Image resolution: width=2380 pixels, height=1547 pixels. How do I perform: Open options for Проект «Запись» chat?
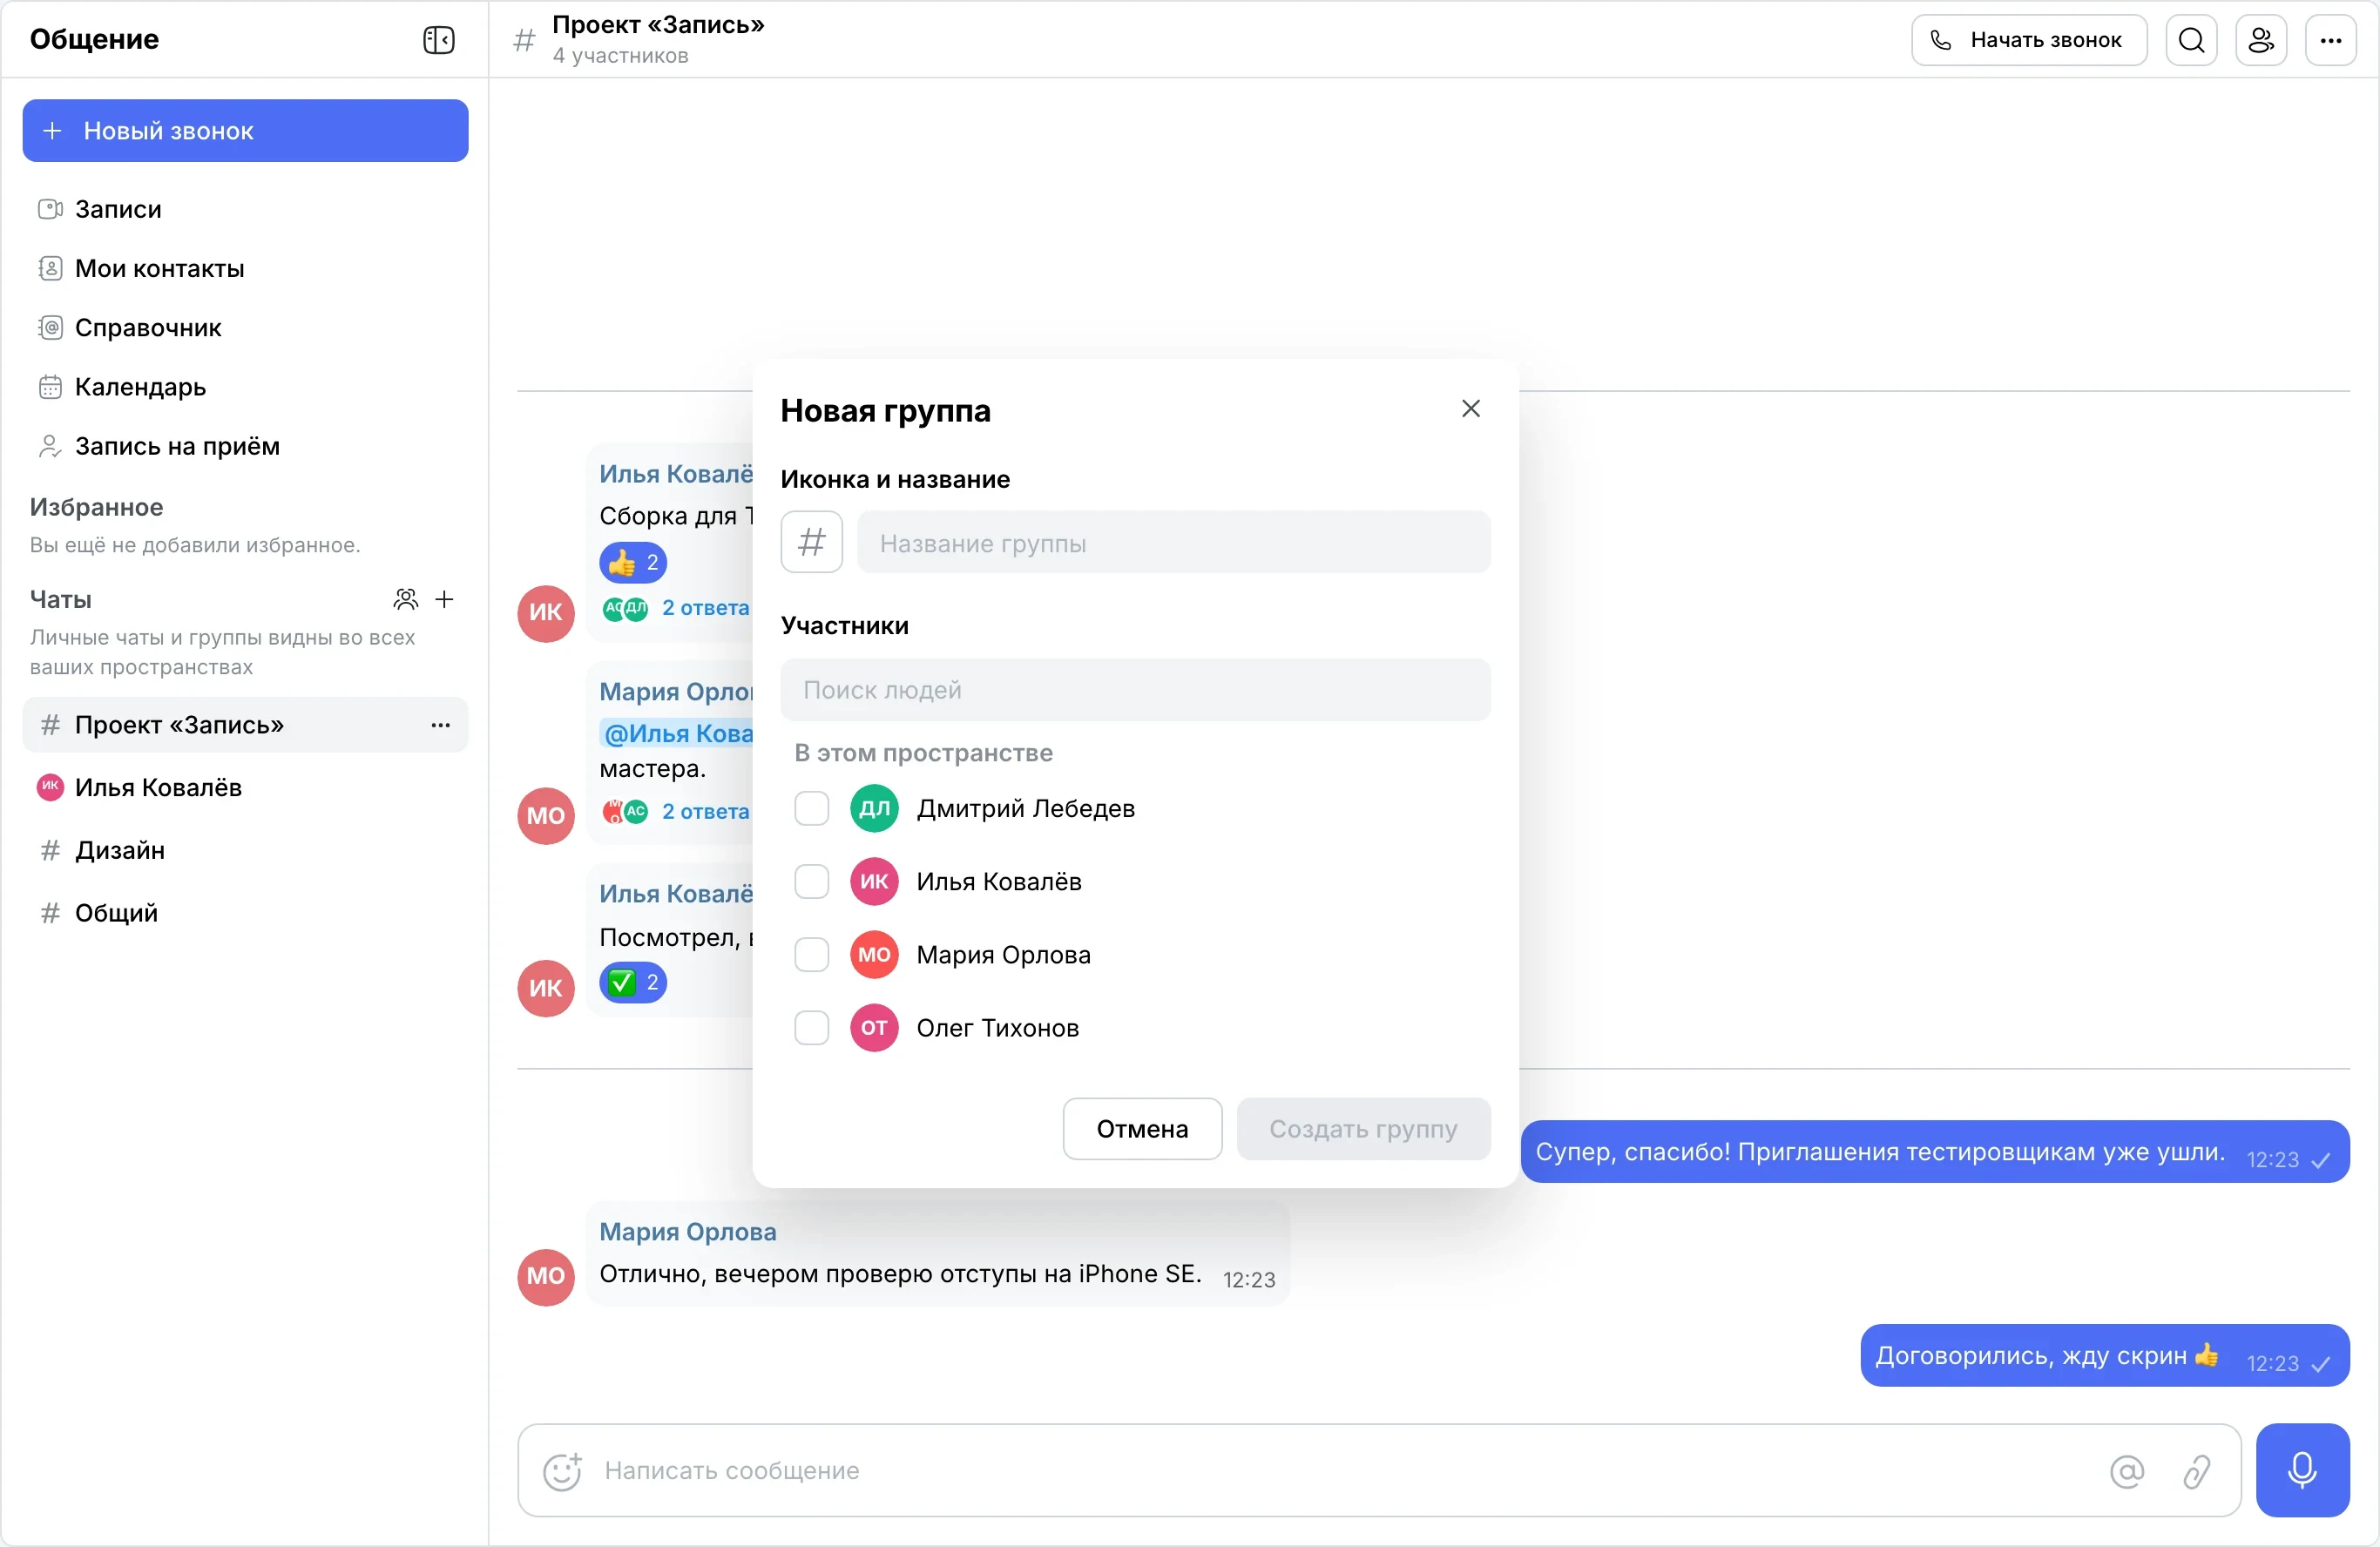(x=440, y=725)
